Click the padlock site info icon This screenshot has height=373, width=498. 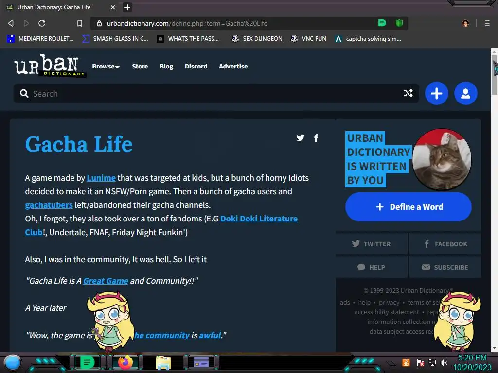[99, 23]
